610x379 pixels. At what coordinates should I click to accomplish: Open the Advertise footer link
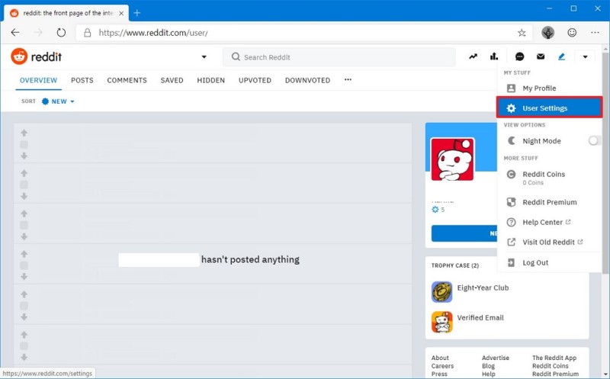tap(495, 358)
